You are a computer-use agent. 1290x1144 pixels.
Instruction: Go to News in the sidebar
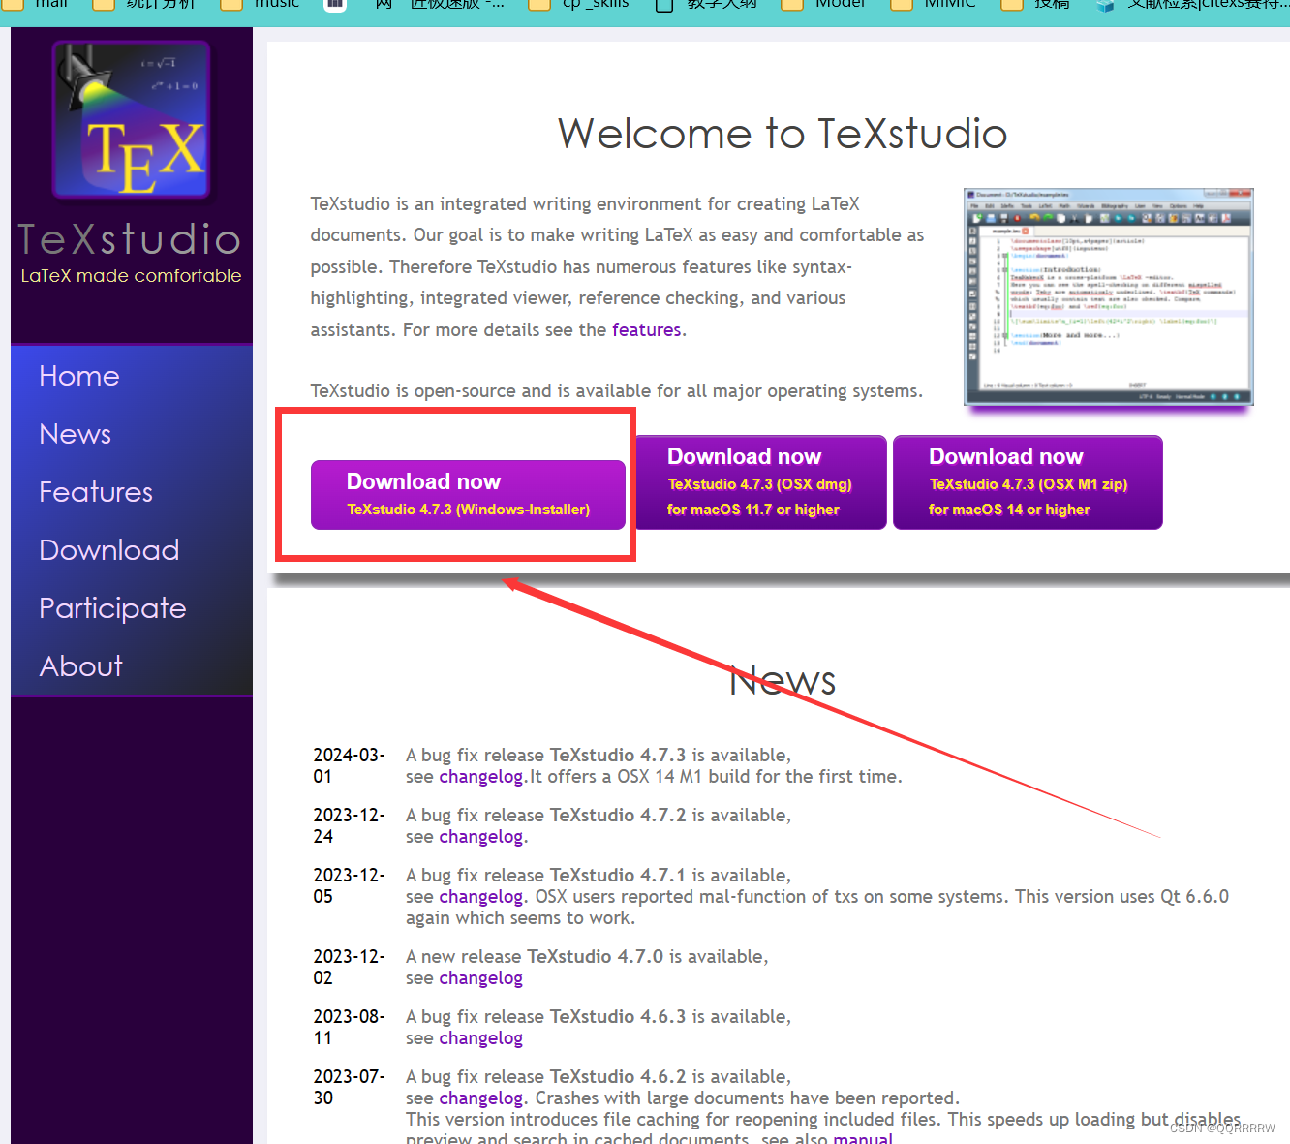pos(76,434)
